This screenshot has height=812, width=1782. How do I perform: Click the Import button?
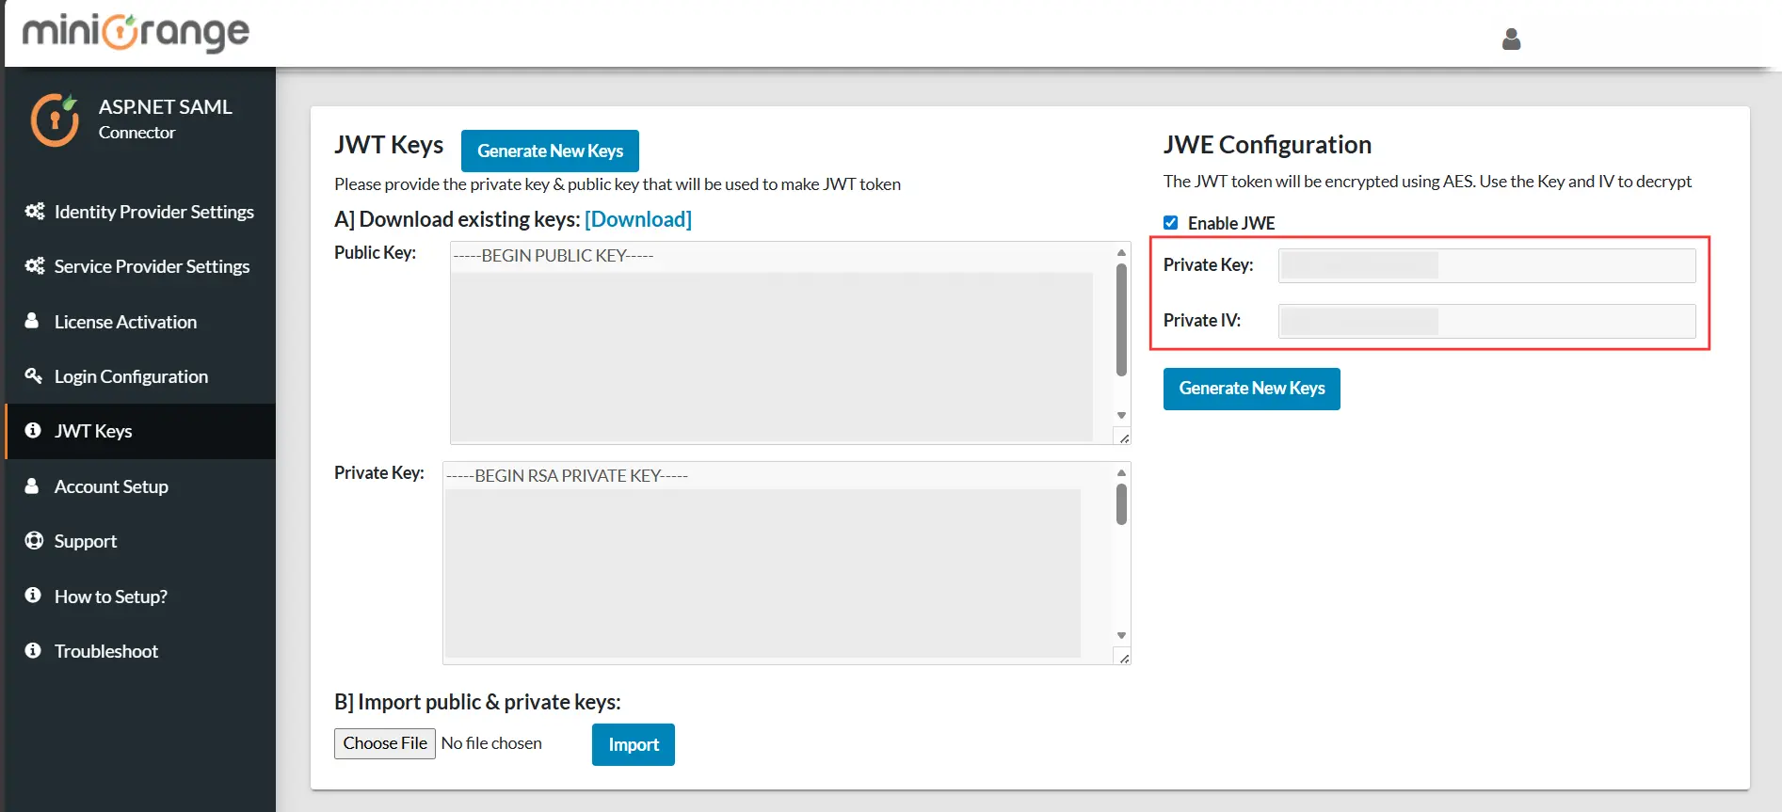pyautogui.click(x=633, y=744)
